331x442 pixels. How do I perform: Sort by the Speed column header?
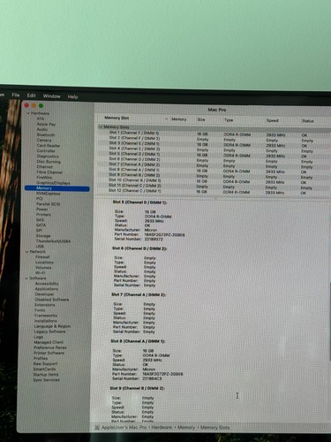[x=273, y=120]
